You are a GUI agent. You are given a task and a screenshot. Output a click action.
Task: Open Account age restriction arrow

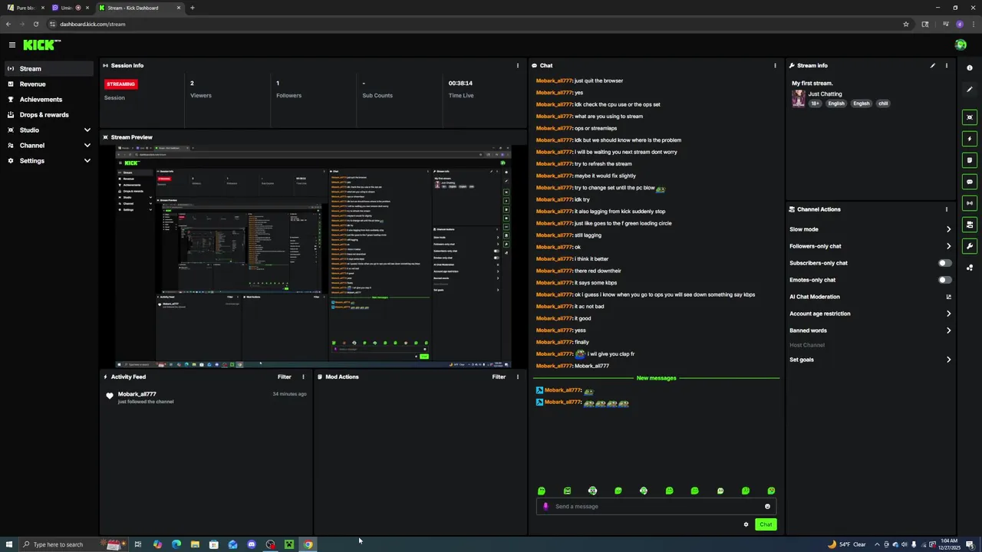pyautogui.click(x=948, y=314)
